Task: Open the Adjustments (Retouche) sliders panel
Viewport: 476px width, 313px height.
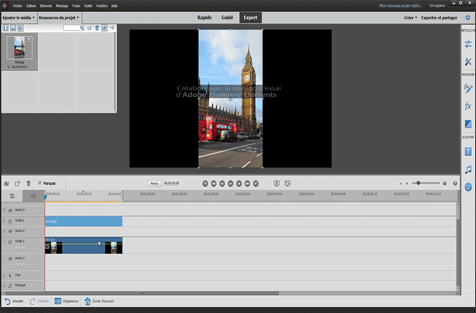Action: point(468,45)
